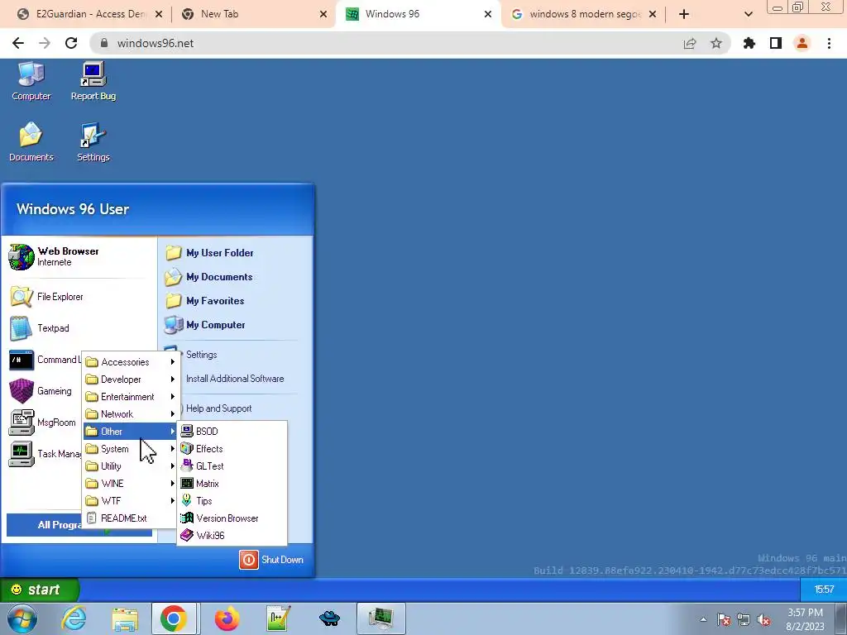
Task: Open Windows 7 Start orb
Action: [x=22, y=618]
